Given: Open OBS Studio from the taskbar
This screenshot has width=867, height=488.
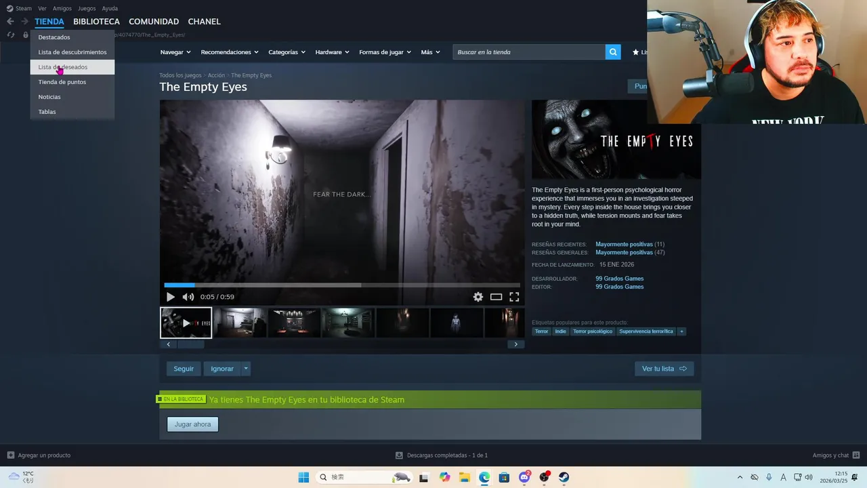Looking at the screenshot, I should (x=544, y=477).
